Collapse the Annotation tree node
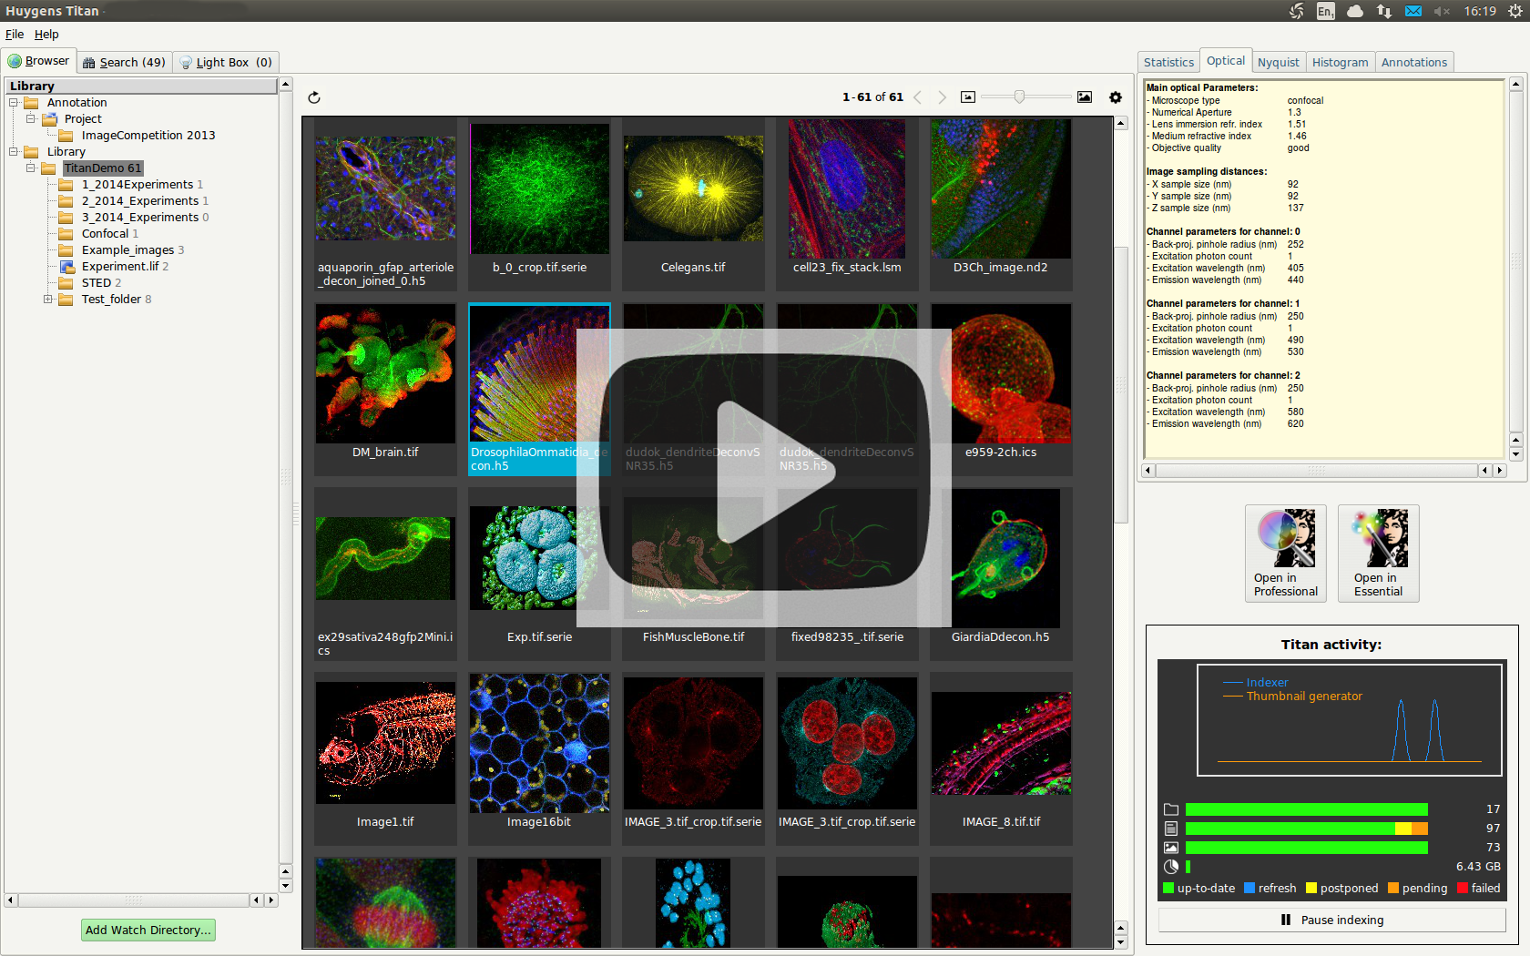The width and height of the screenshot is (1530, 956). click(14, 103)
